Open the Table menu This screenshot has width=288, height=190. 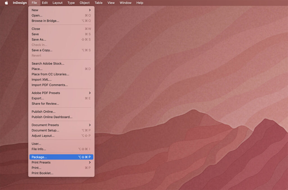[98, 3]
